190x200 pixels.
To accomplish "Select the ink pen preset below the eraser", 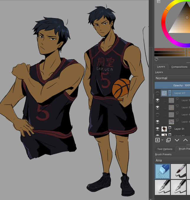I will tap(163, 187).
